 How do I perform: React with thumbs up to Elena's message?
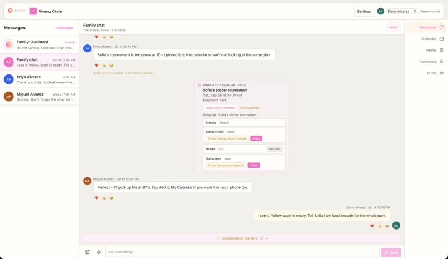[380, 226]
